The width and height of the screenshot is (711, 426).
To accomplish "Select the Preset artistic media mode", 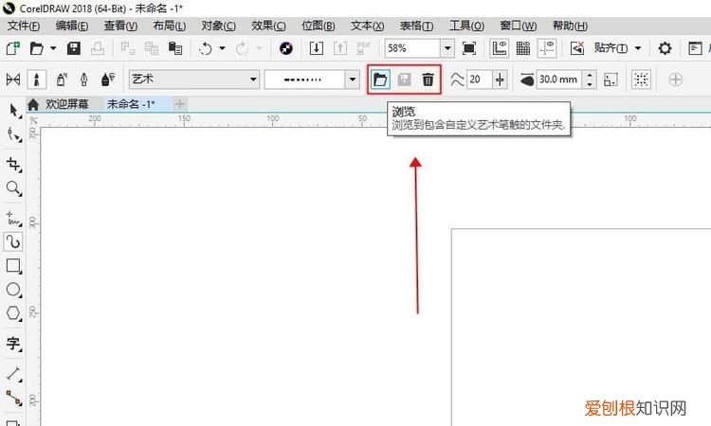I will point(12,80).
